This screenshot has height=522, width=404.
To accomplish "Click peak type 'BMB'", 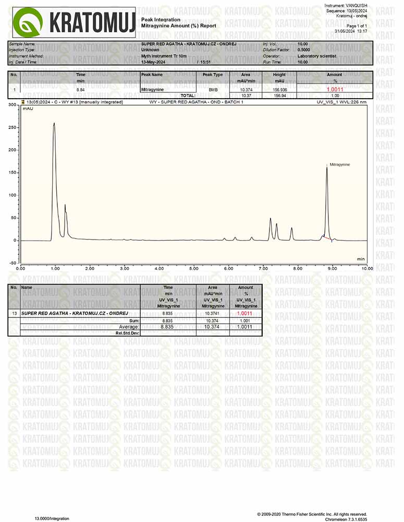I will (x=213, y=90).
